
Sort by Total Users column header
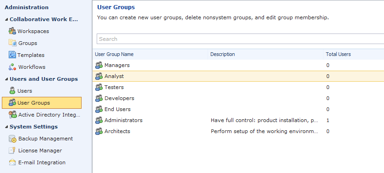(338, 54)
